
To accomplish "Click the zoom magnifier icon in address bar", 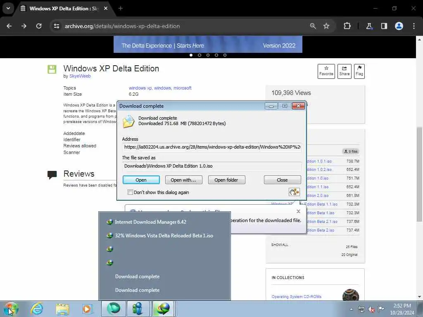I will pos(313,26).
